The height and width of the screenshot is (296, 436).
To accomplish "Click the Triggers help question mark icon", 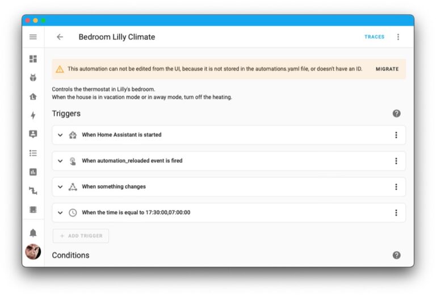I will click(x=396, y=113).
